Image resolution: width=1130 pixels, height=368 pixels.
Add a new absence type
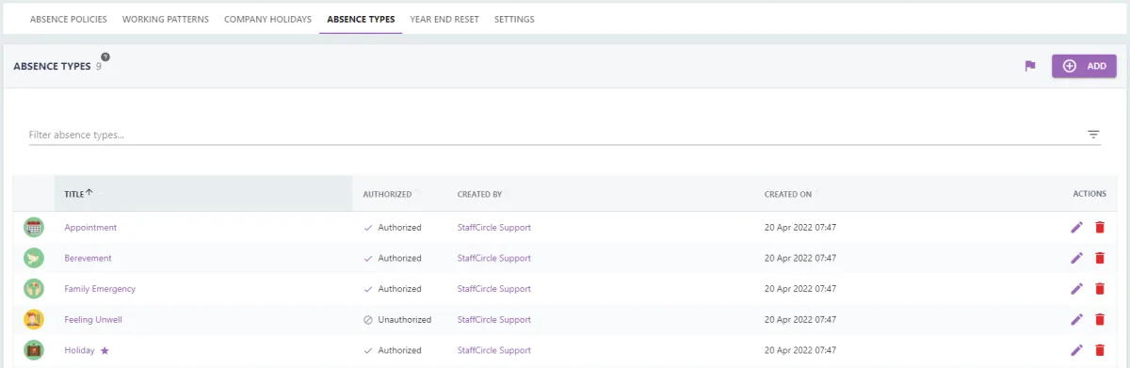point(1084,66)
